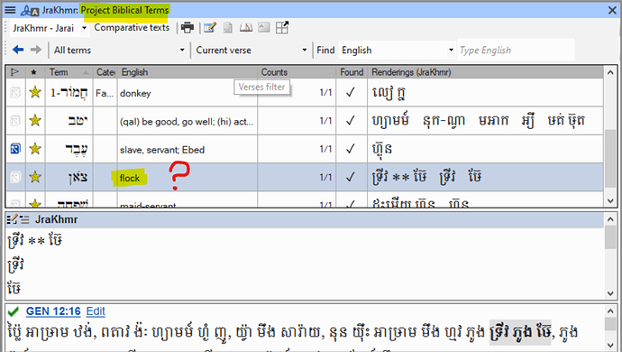Click the star column header

[x=34, y=72]
